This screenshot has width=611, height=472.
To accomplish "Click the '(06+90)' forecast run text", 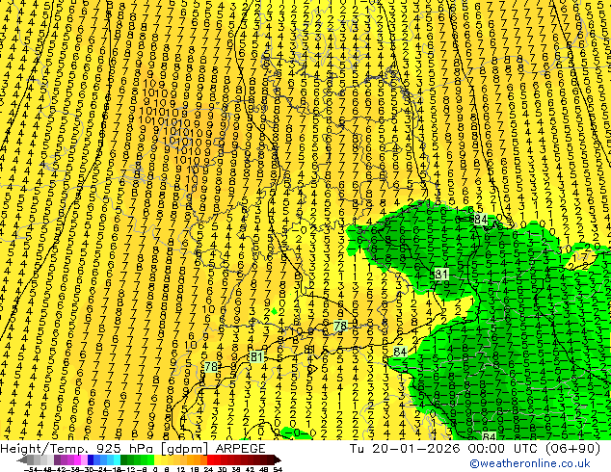I will [x=572, y=449].
